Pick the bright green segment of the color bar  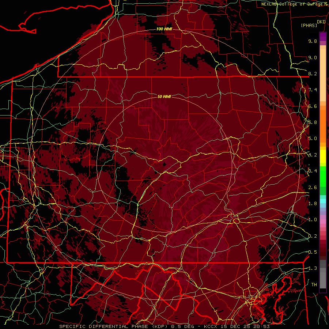coord(323,176)
